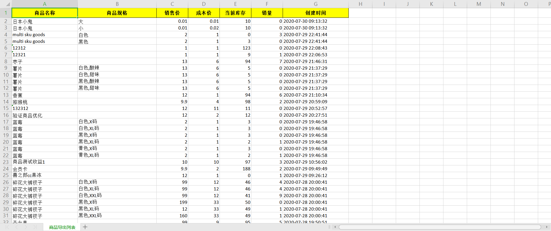
Task: Click horizontal scrollbar left arrow
Action: pos(335,227)
